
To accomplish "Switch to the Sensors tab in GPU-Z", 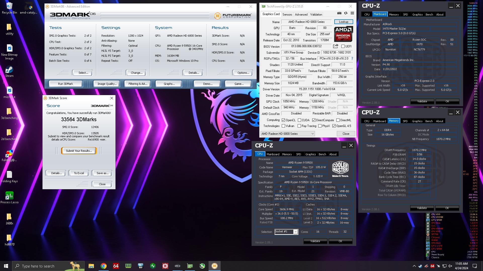I will tap(287, 15).
